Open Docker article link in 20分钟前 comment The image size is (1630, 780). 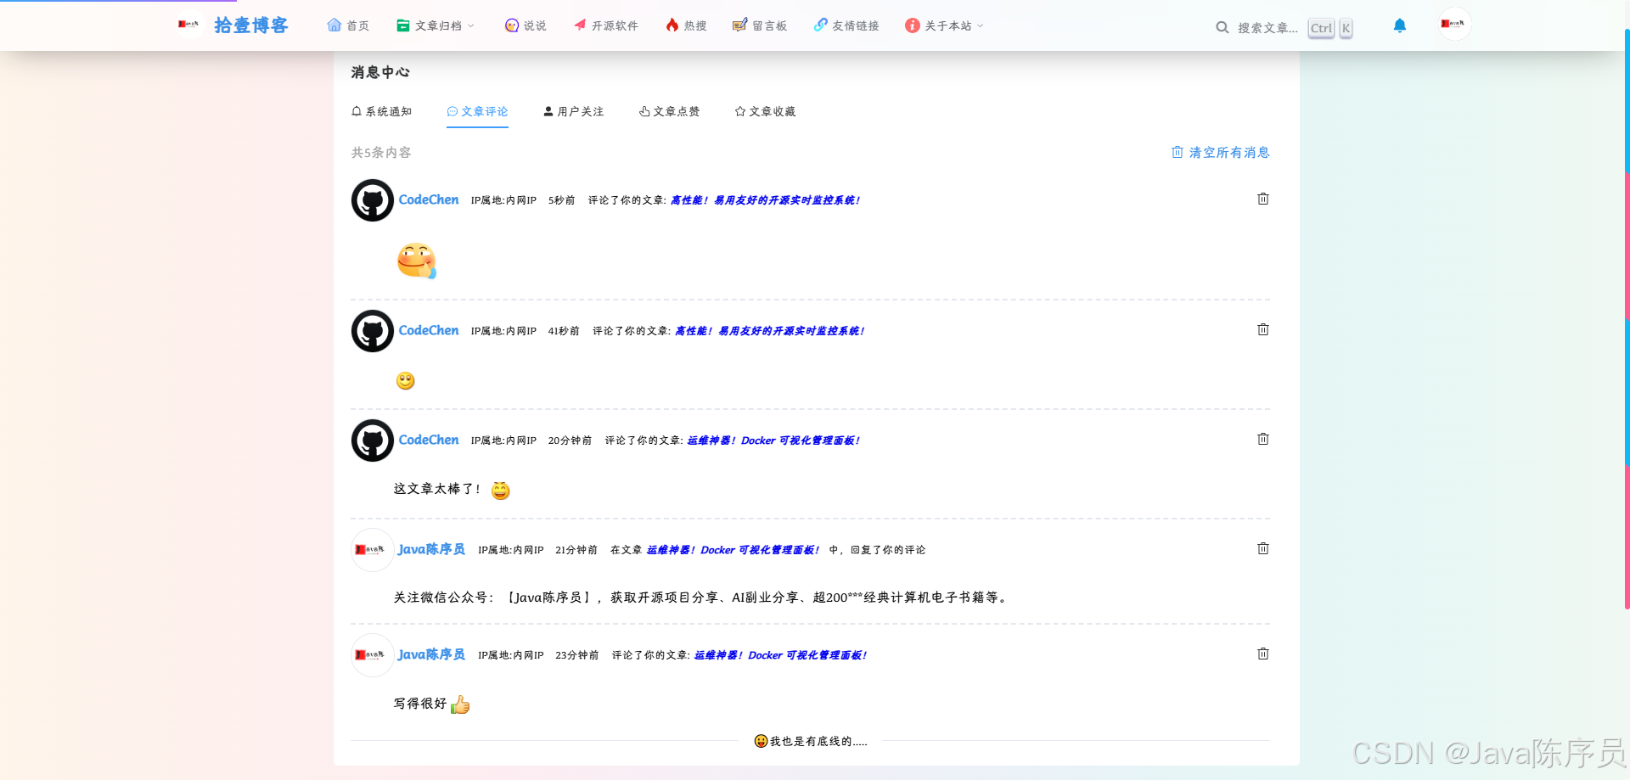(x=773, y=441)
